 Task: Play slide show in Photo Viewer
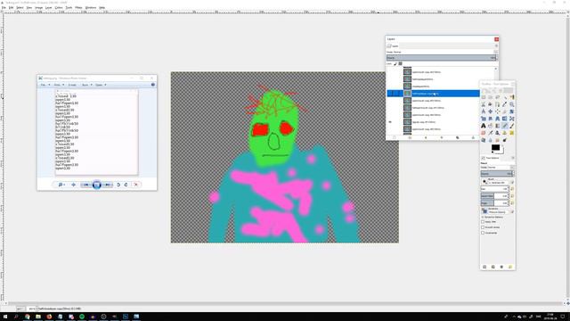(x=97, y=185)
